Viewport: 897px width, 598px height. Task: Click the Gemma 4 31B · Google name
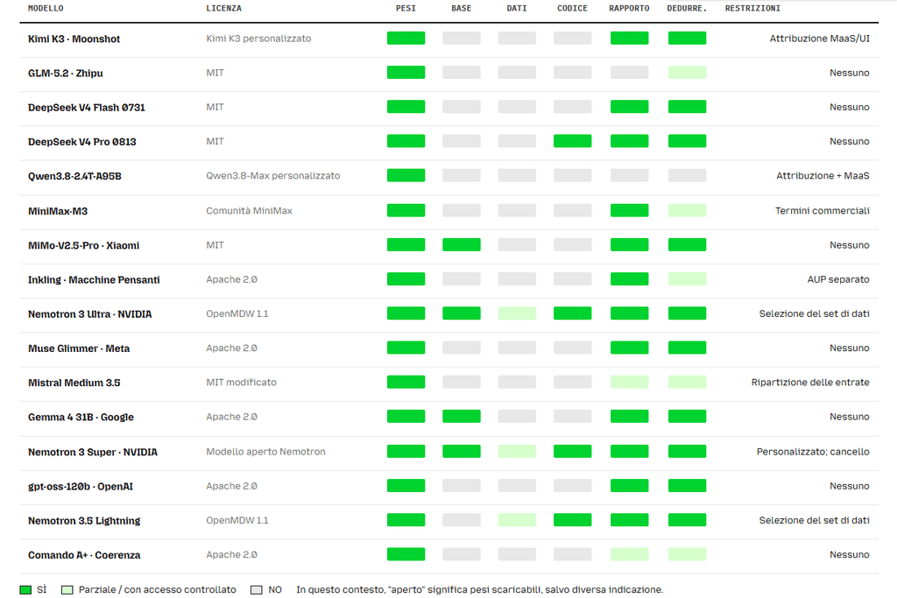[x=81, y=417]
